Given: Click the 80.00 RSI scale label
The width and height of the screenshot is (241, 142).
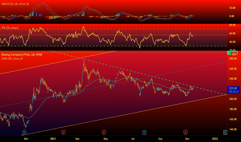Looking at the screenshot, I should [232, 25].
